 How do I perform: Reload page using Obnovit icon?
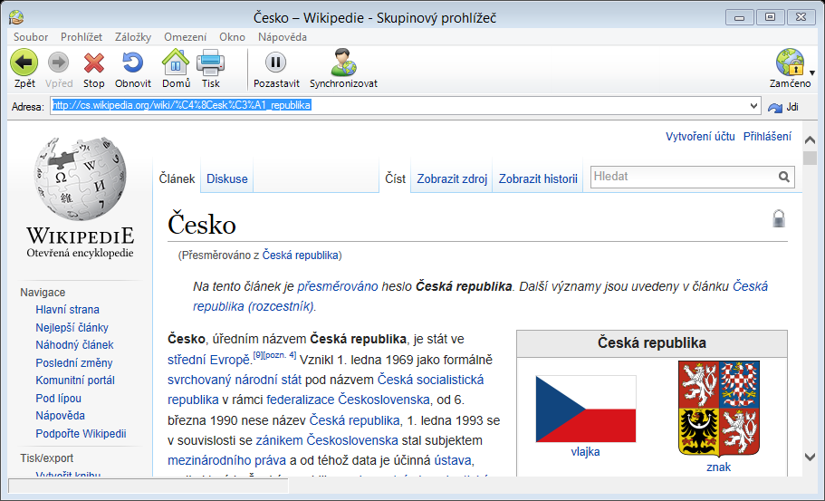[x=132, y=63]
